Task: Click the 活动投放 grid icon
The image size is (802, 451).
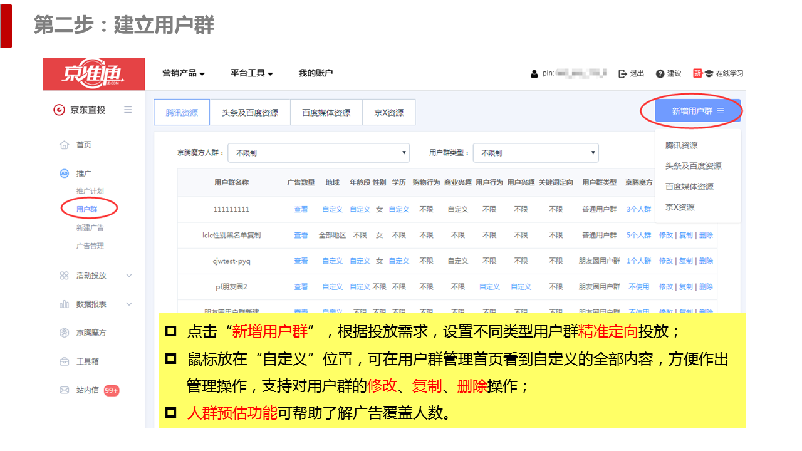Action: 64,276
